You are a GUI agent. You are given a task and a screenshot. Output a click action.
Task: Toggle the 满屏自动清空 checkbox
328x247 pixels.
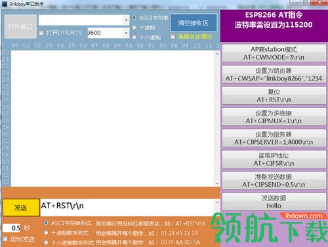173,37
